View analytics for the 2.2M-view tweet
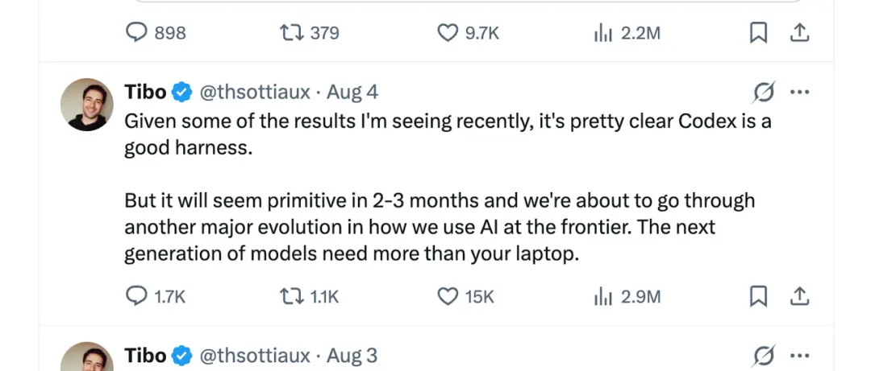871x371 pixels. 627,33
